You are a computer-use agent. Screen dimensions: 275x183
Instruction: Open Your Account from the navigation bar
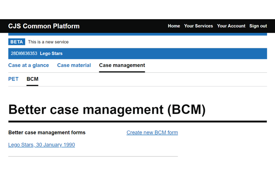click(231, 26)
